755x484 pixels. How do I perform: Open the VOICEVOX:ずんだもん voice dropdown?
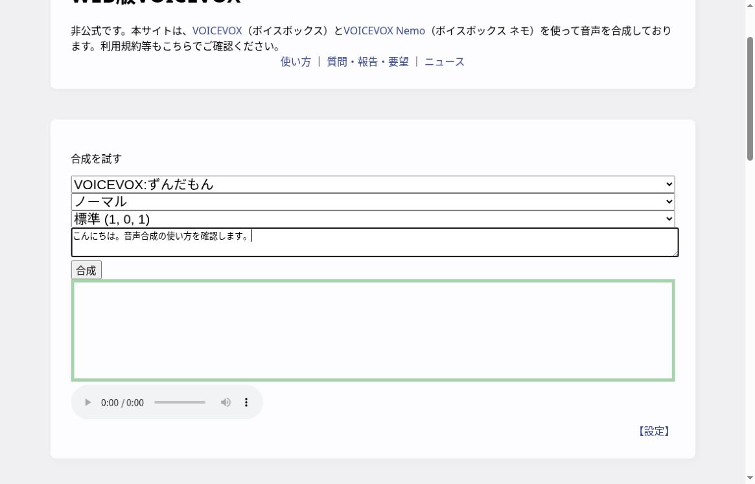click(x=373, y=185)
